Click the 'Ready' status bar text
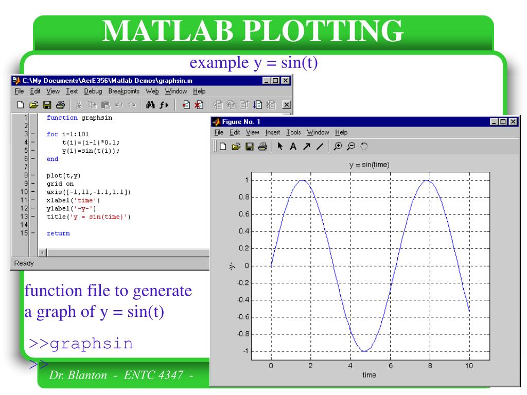 click(x=24, y=263)
